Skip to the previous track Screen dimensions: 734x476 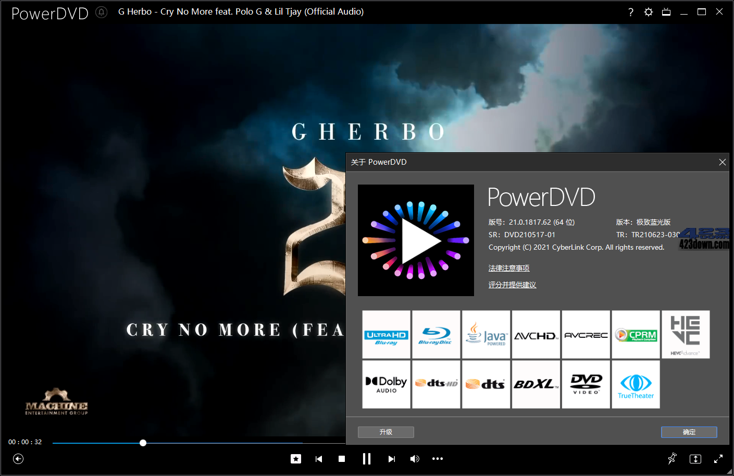click(x=319, y=459)
